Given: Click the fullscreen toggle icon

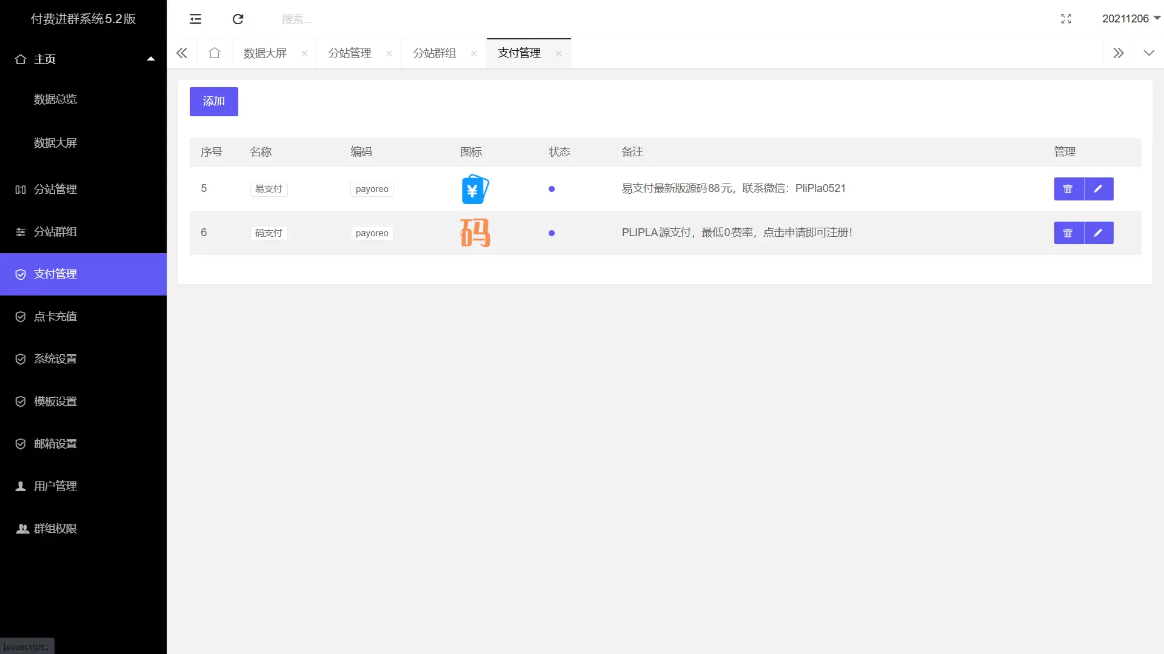Looking at the screenshot, I should tap(1066, 19).
